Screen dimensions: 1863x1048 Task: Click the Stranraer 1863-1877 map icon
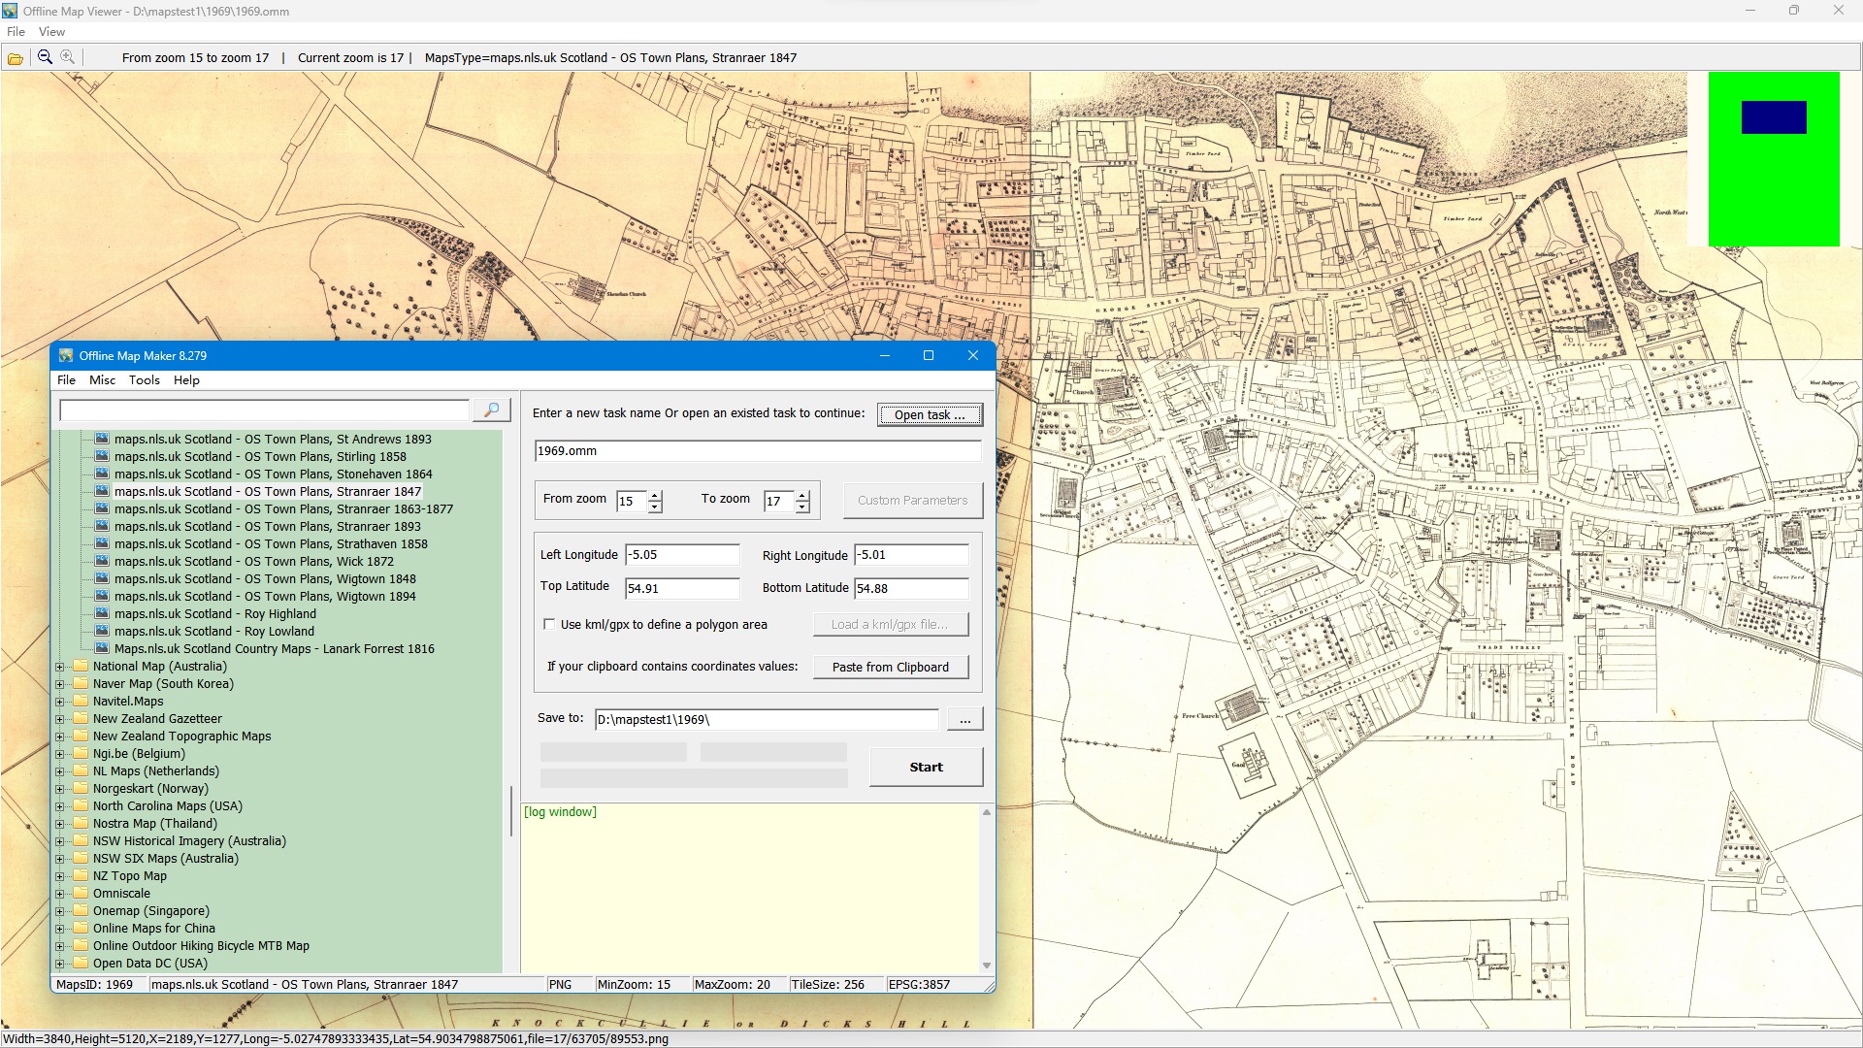tap(102, 509)
